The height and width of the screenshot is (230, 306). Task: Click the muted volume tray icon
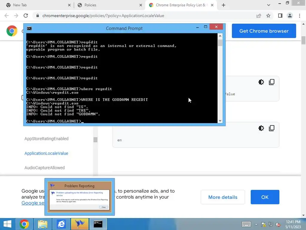click(x=278, y=224)
